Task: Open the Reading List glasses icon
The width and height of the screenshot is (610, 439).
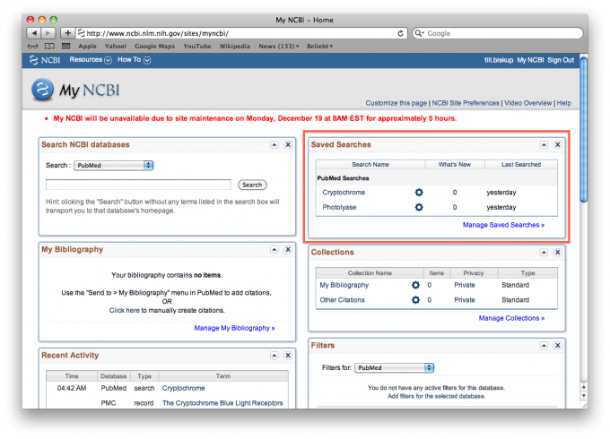Action: pyautogui.click(x=32, y=47)
